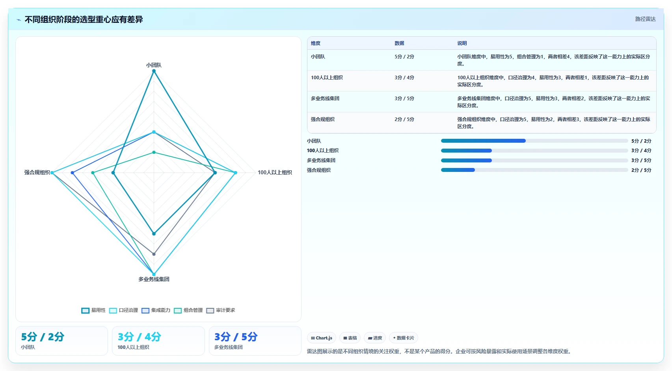Viewport: 672px width, 371px height.
Task: Click the 说明 column header
Action: click(x=462, y=43)
